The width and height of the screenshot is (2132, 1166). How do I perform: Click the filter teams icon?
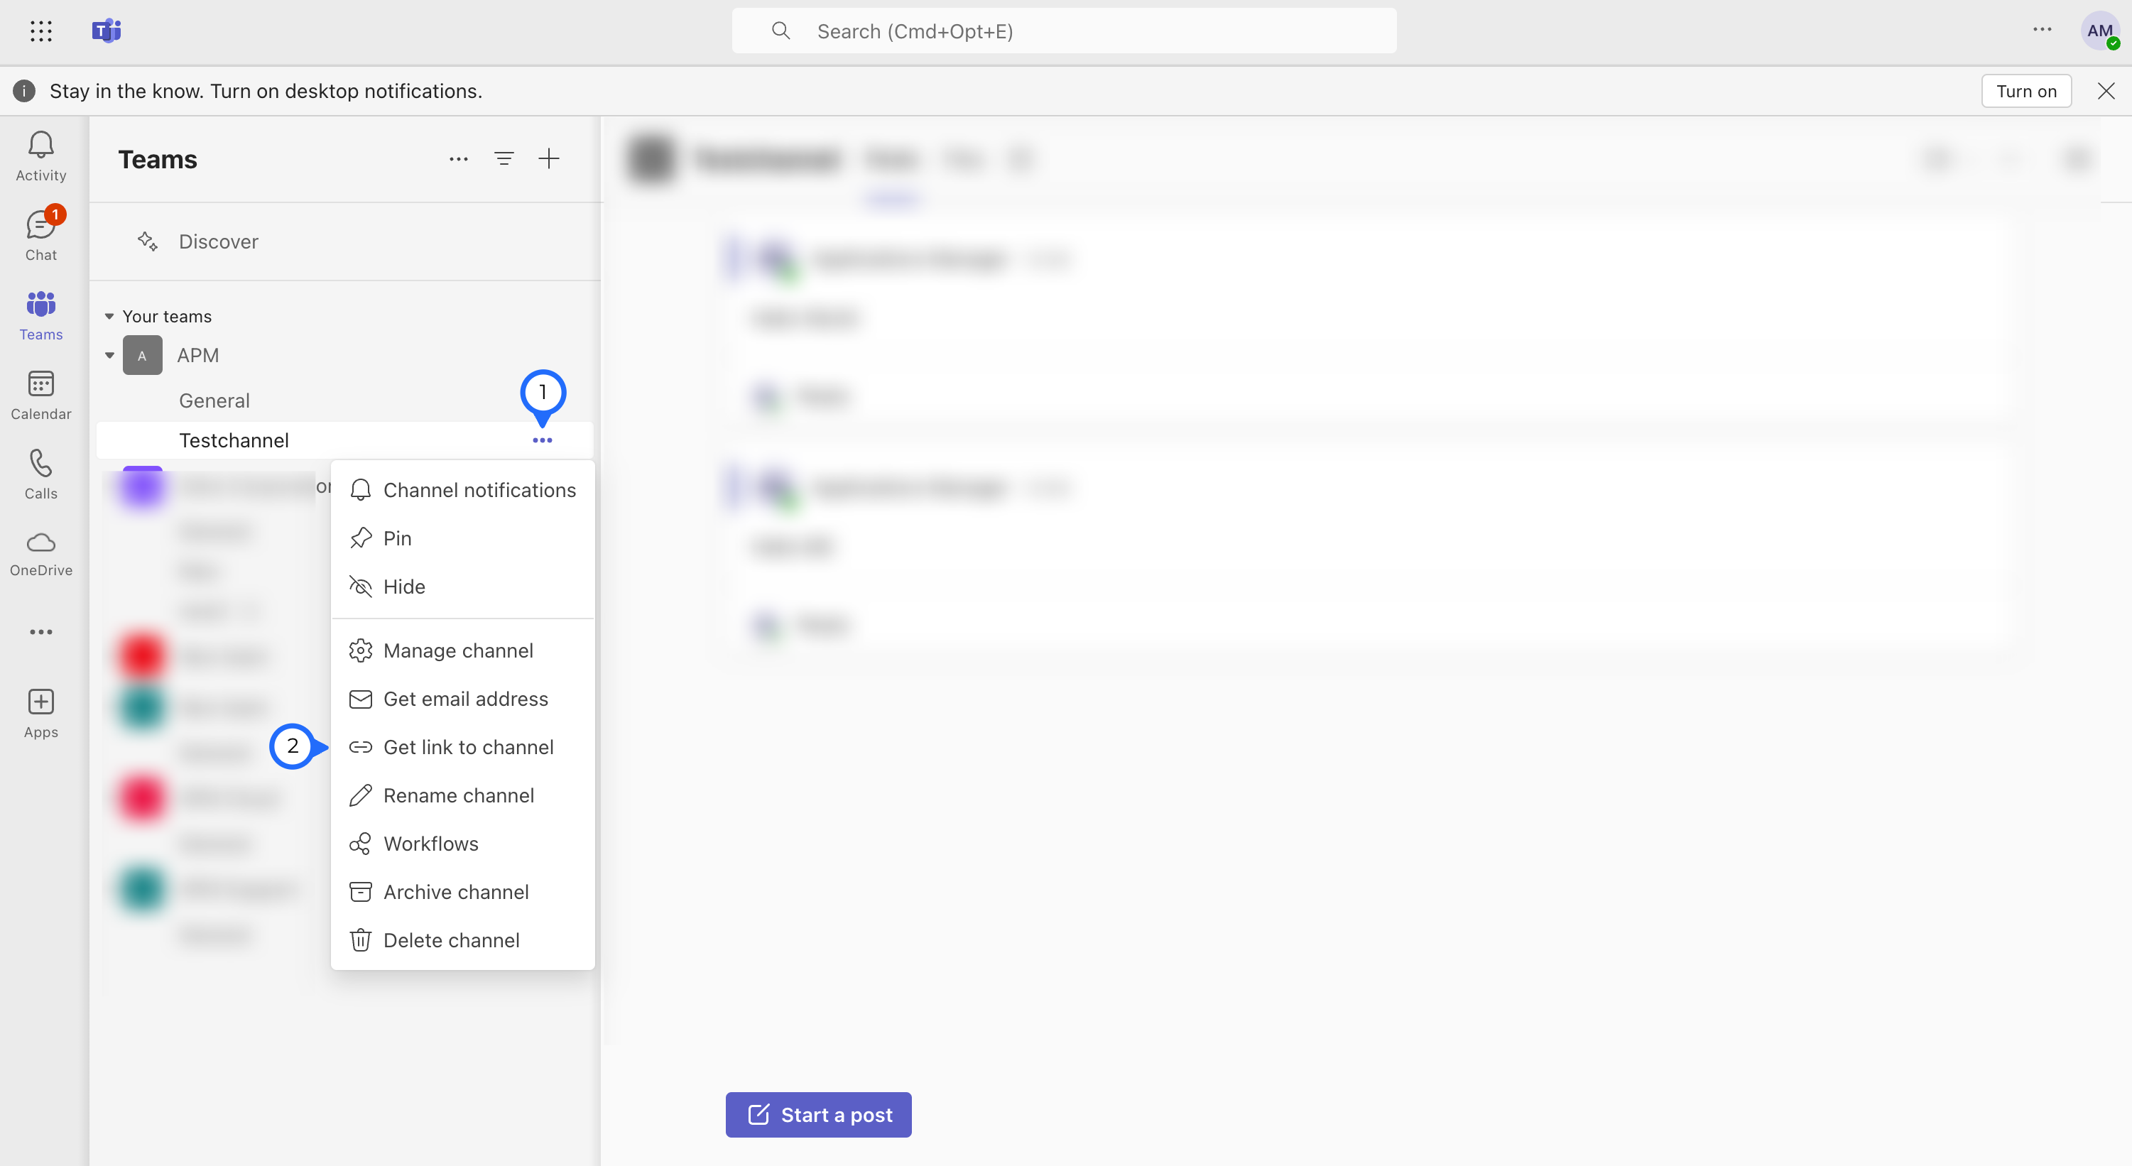504,159
